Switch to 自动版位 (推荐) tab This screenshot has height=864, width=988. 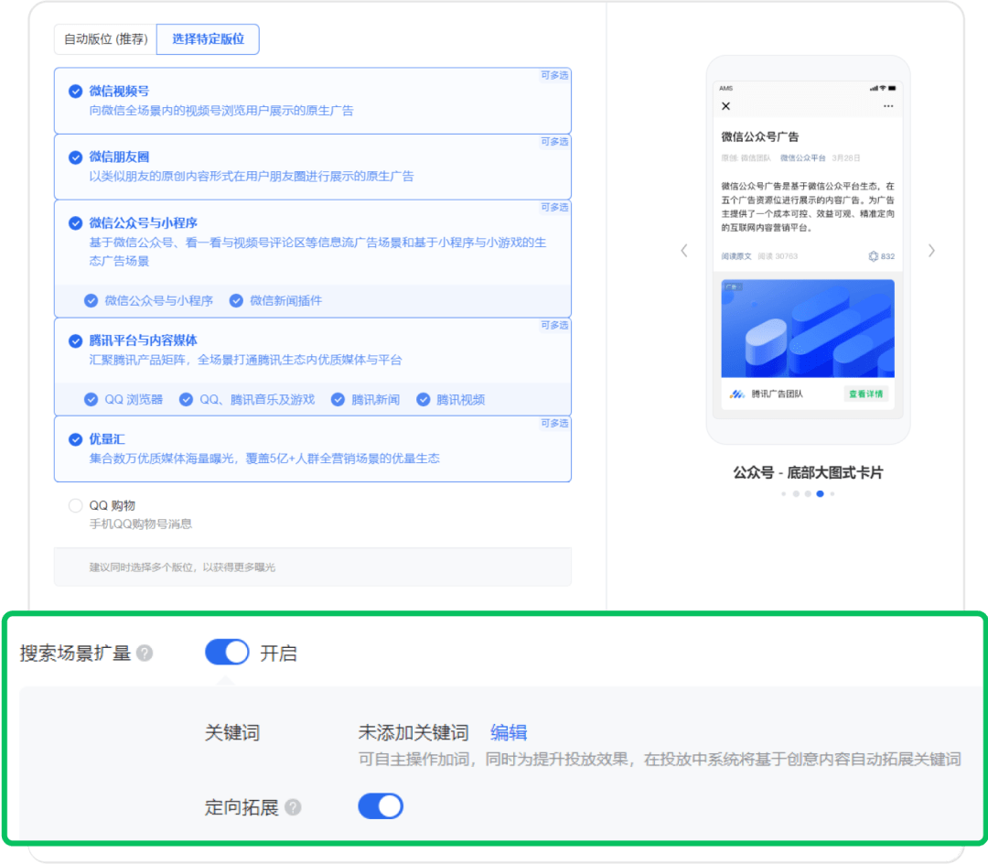[105, 39]
